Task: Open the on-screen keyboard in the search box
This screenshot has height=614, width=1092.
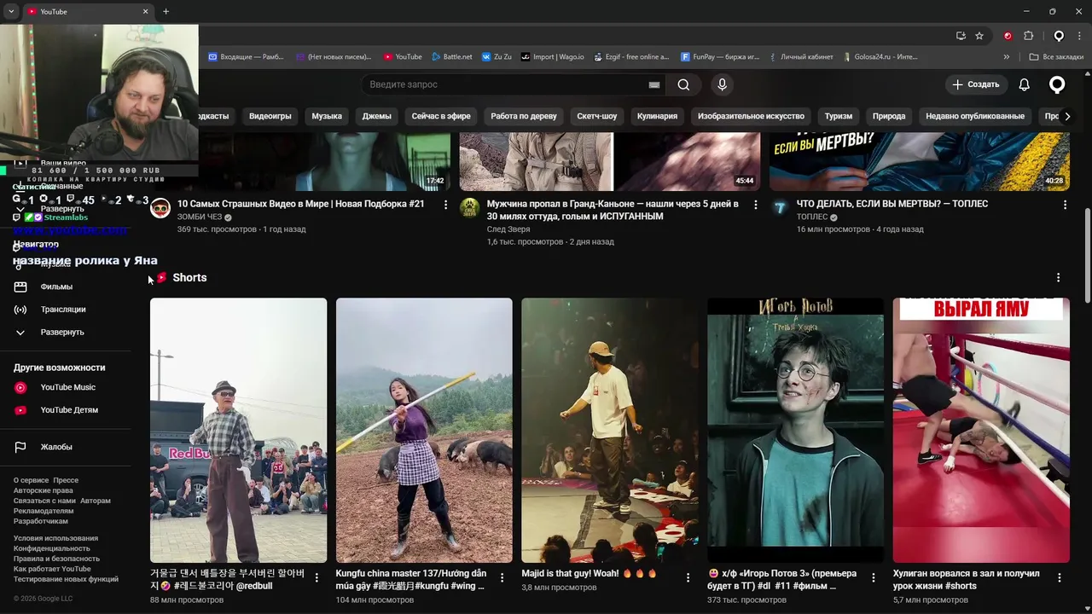Action: tap(654, 84)
